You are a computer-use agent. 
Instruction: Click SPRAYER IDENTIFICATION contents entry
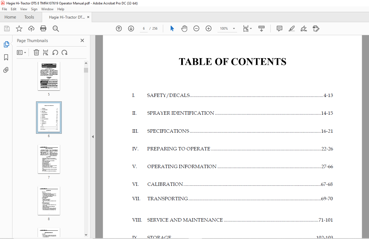pos(232,113)
